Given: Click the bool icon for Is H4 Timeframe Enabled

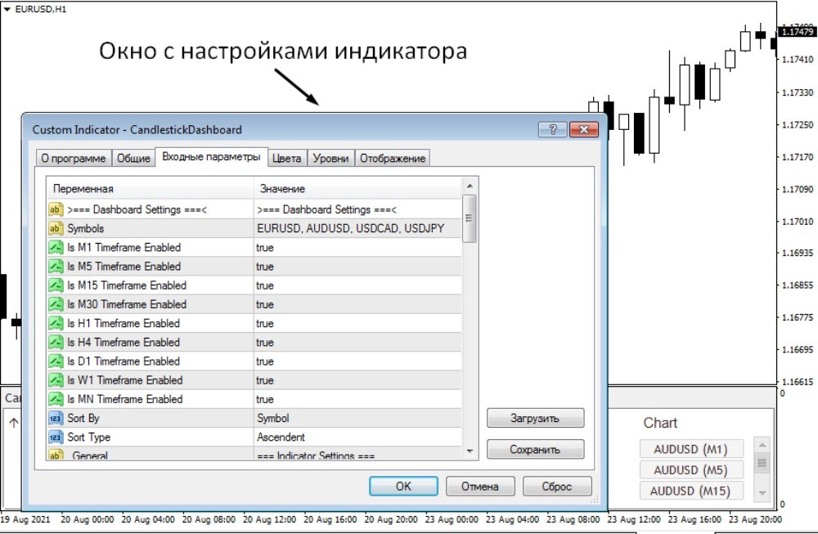Looking at the screenshot, I should click(56, 342).
